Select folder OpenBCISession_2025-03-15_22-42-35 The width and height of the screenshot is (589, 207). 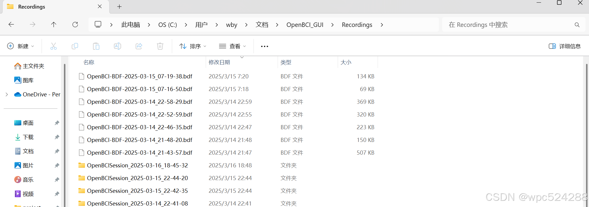pos(137,191)
